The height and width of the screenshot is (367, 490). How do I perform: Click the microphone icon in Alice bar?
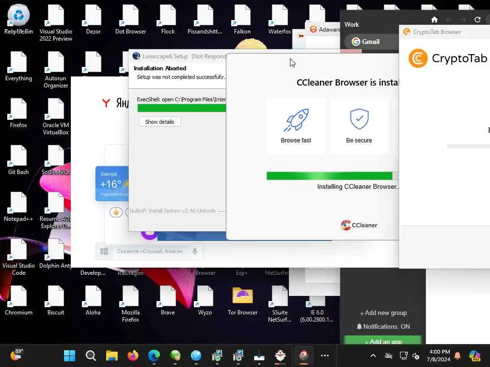(195, 251)
